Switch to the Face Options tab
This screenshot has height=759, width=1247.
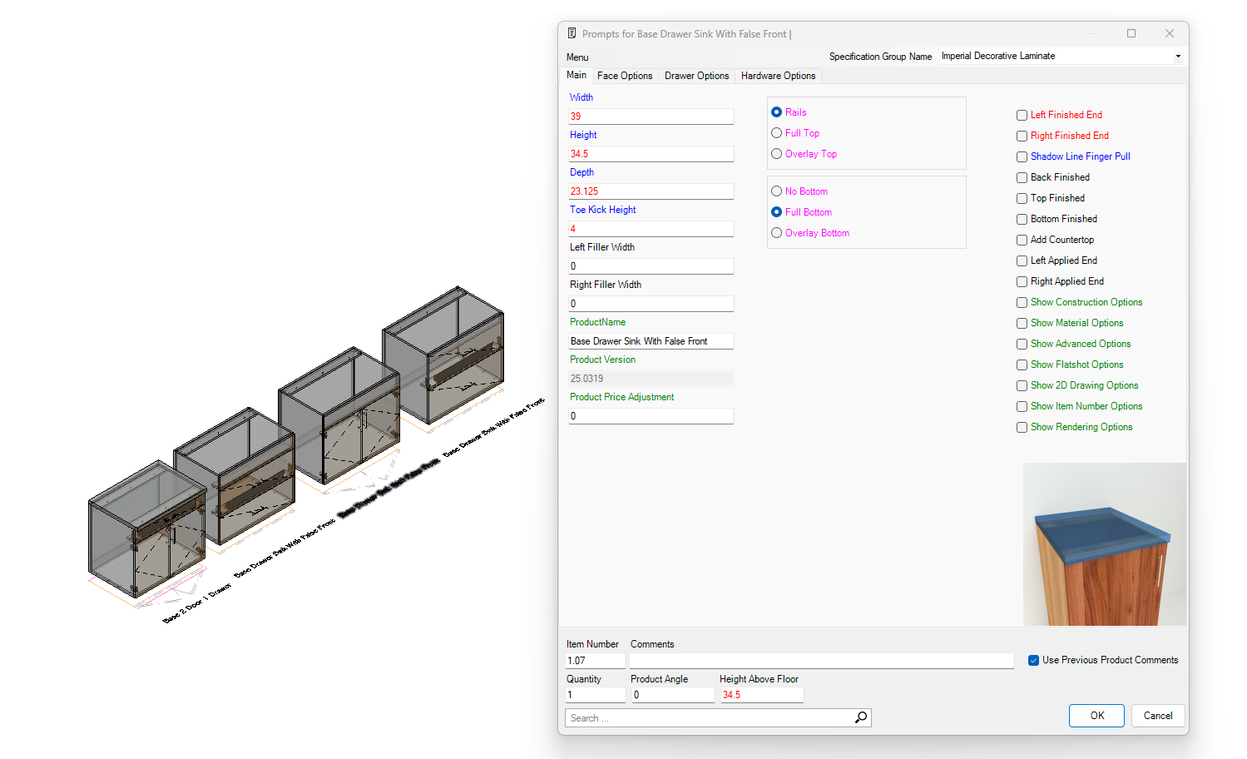point(624,76)
